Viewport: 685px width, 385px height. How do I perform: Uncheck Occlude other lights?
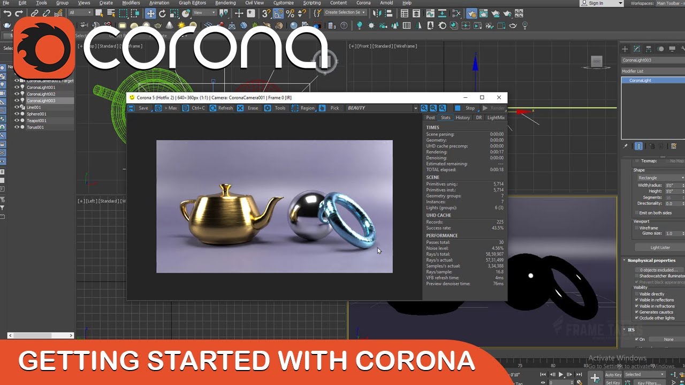point(636,318)
